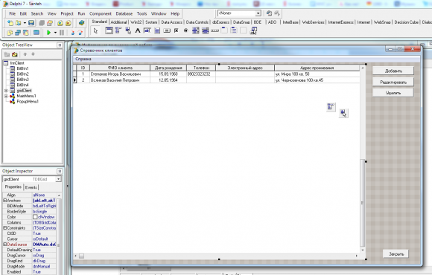Pick the Frames component in palette
The image size is (432, 275).
(109, 30)
